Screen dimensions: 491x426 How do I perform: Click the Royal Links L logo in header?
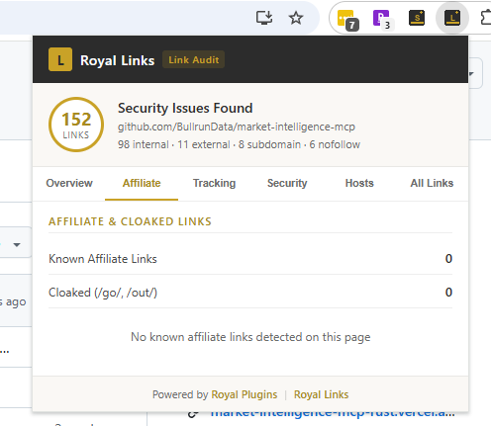60,59
